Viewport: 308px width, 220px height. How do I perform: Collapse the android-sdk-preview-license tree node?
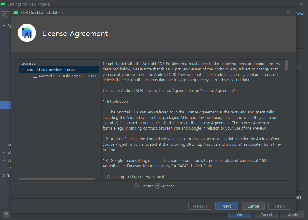[23, 70]
